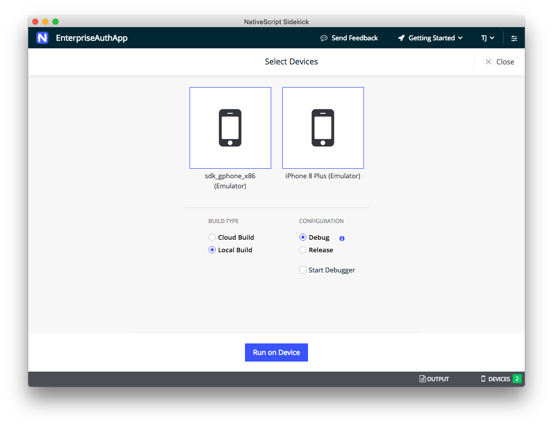Click the Send Feedback speech bubble icon
Viewport: 553px width, 427px height.
[324, 38]
